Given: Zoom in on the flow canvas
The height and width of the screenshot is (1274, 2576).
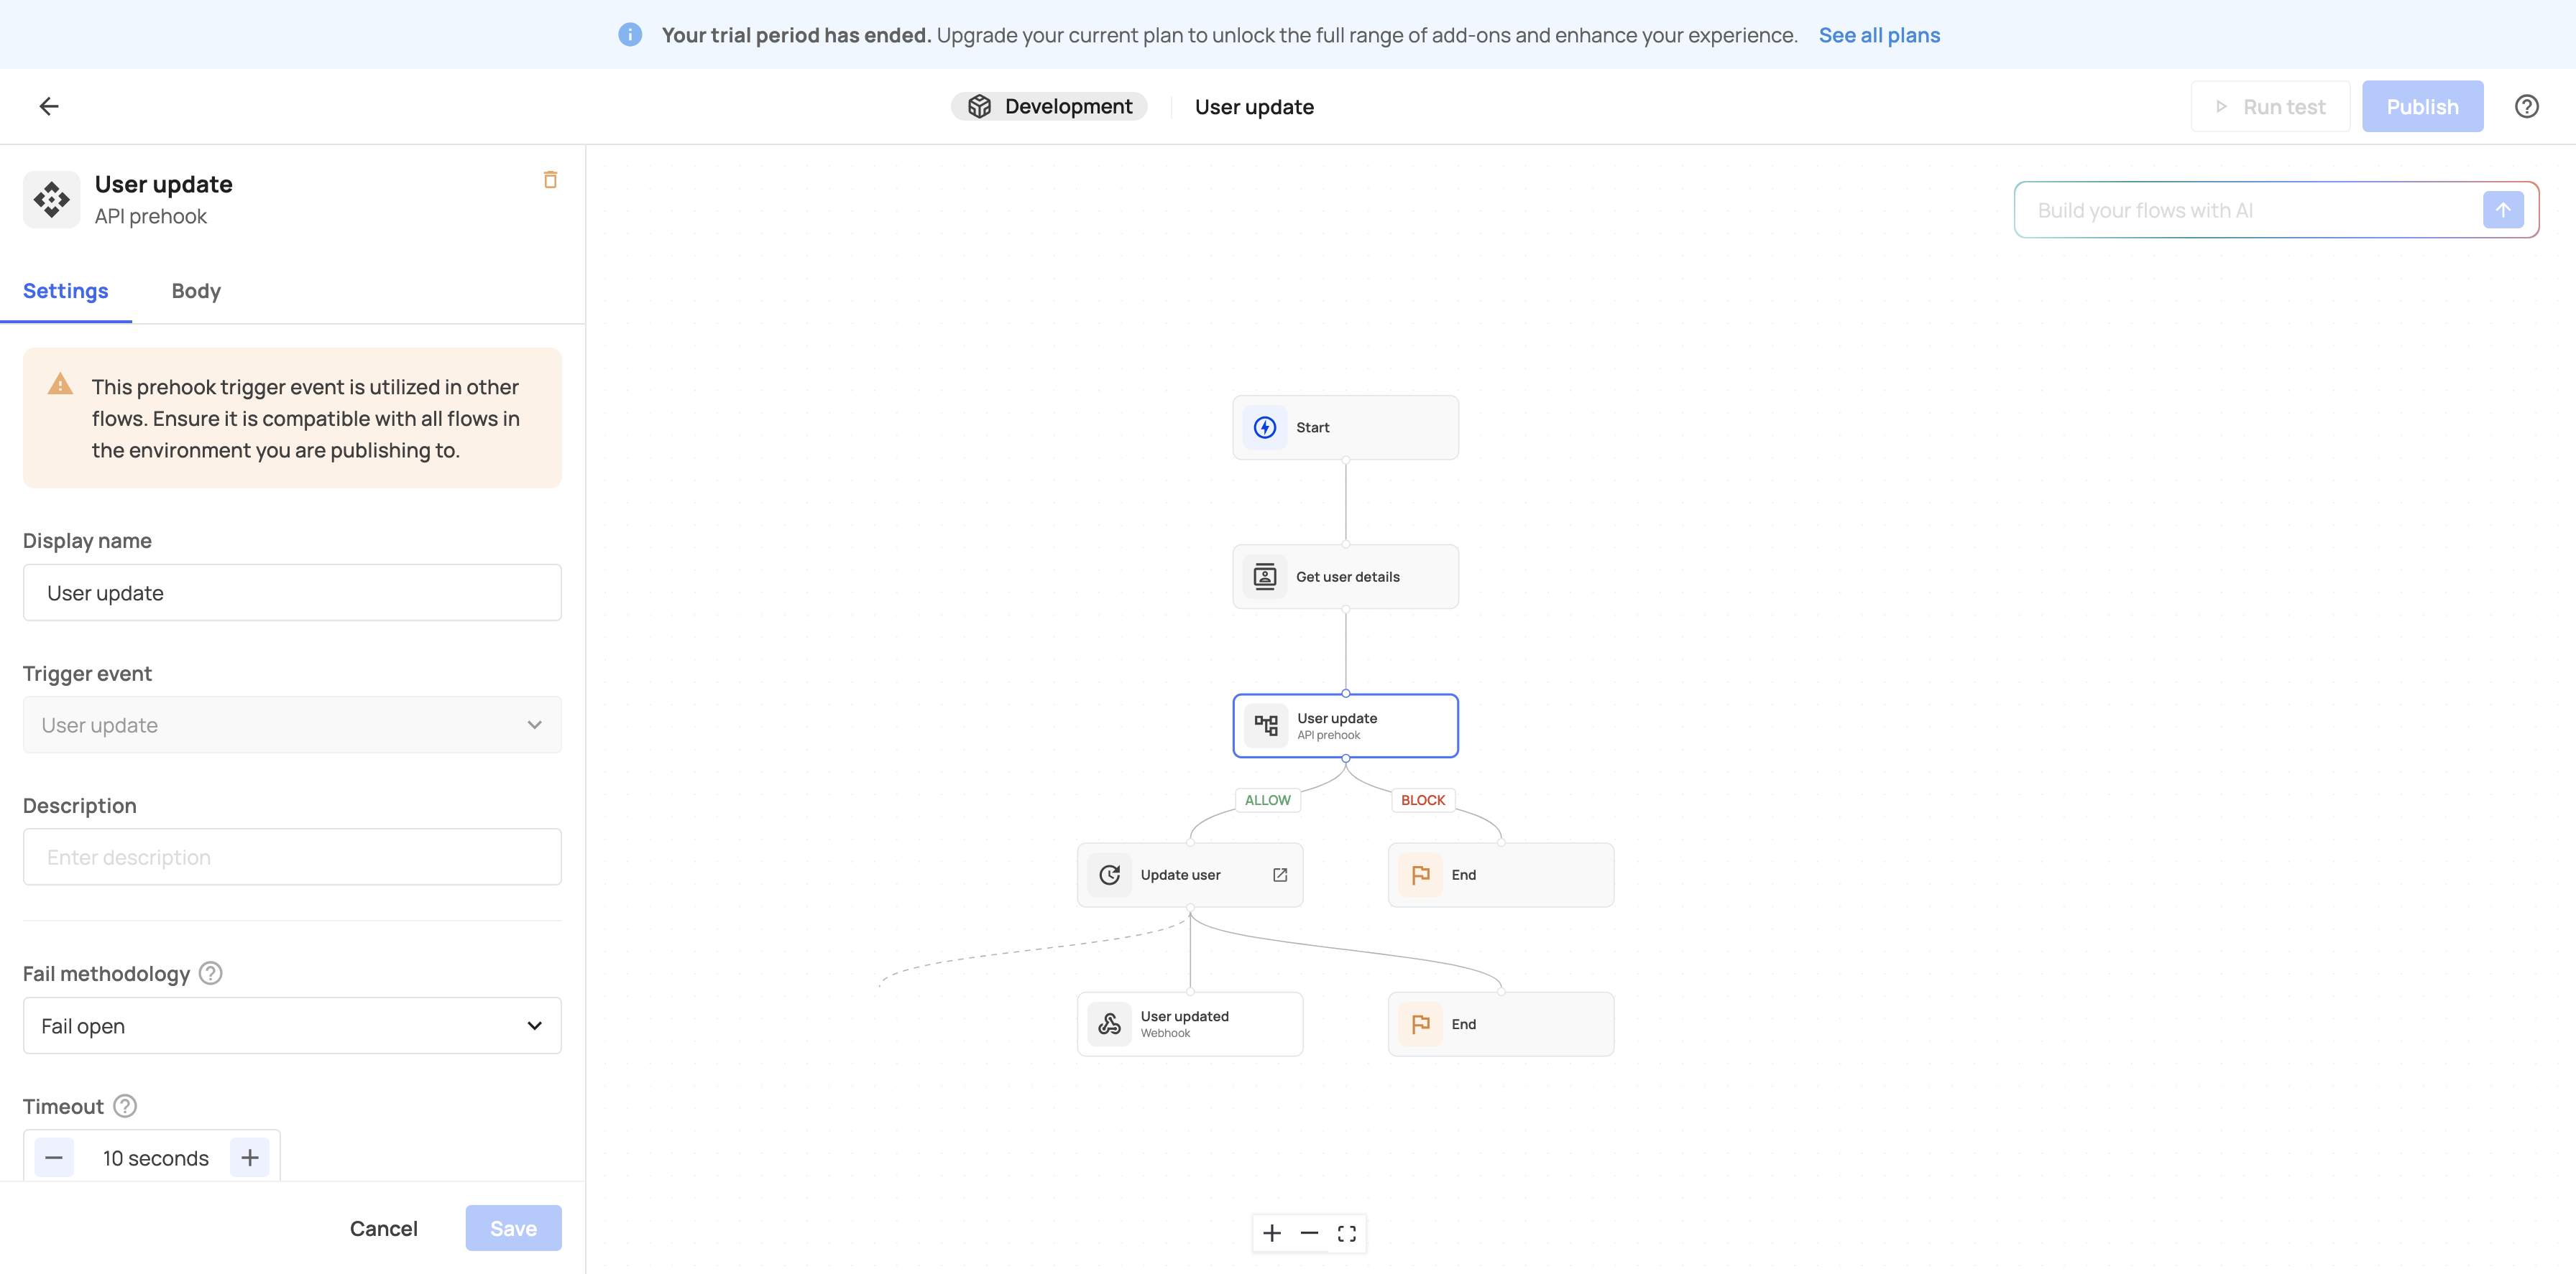Looking at the screenshot, I should [1272, 1233].
